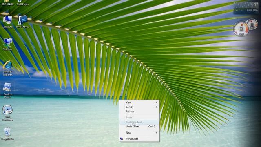
Task: Select the GROS NOZ desktop icon
Action: [x=7, y=3]
